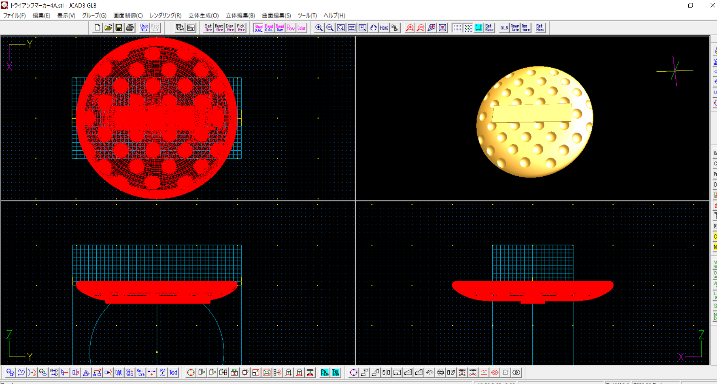Click the Set Grp toolbar button
Screen dimensions: 717x384
pos(208,28)
